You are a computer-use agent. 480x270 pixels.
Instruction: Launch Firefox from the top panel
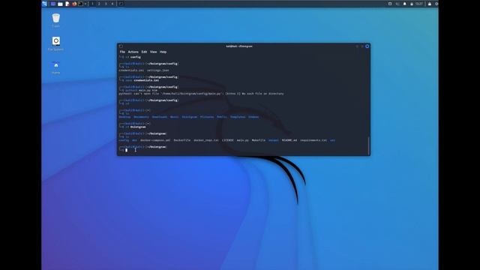tap(74, 4)
